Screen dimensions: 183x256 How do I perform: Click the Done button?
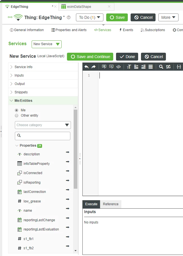(127, 57)
